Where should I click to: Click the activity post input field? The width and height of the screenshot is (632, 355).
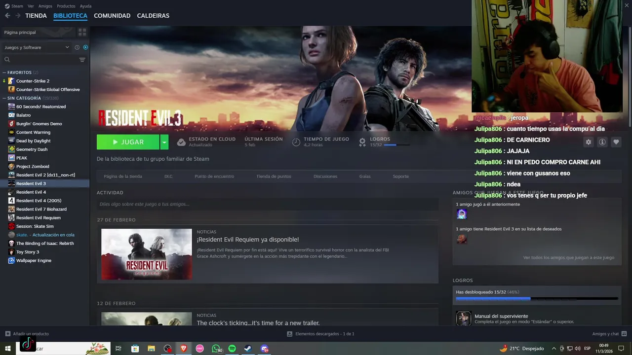267,204
